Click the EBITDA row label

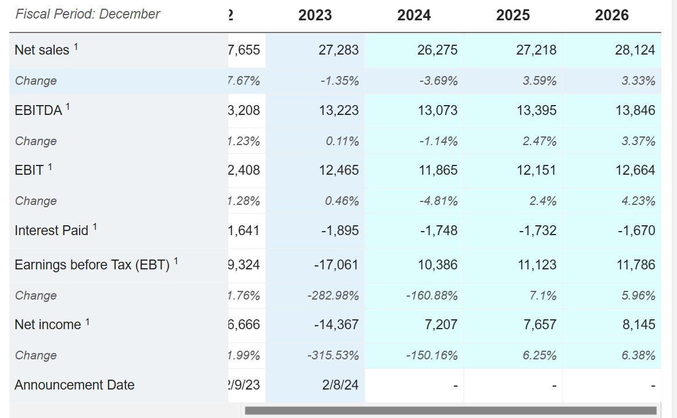[38, 110]
